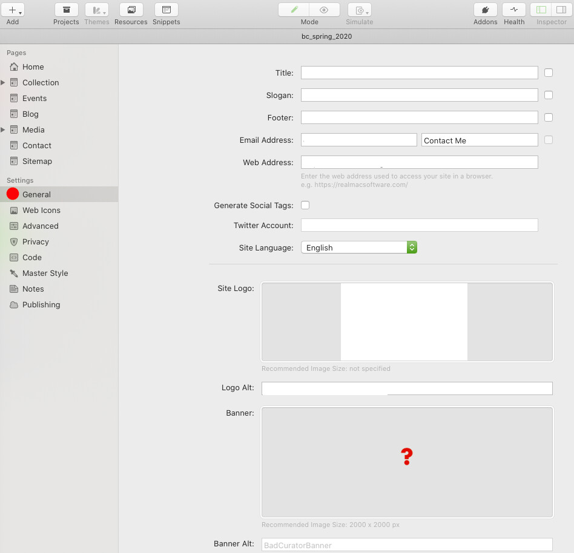Open Privacy shield icon
This screenshot has height=553, width=574.
point(14,242)
